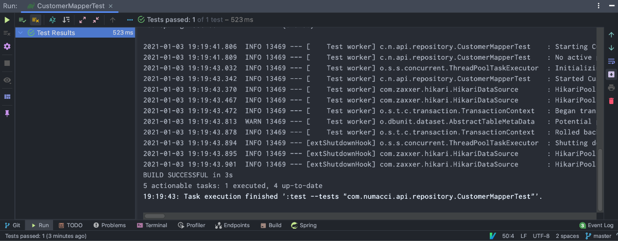Close the CustomerMapperTest tab
The height and width of the screenshot is (241, 618).
point(111,6)
